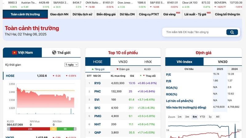Click the magnifier search button

232,32
